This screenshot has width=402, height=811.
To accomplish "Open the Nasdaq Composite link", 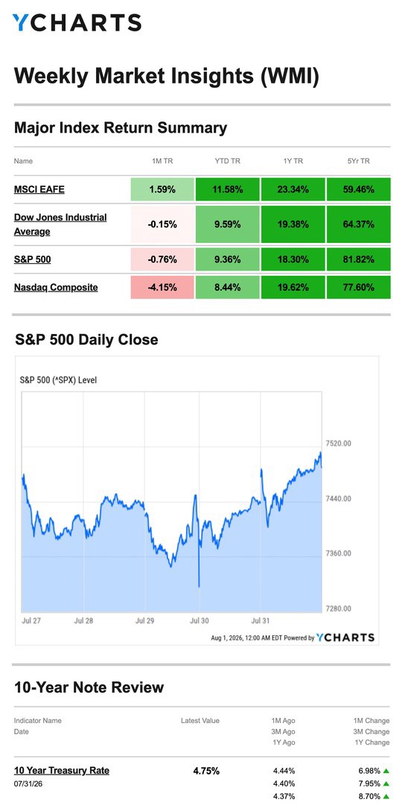I will tap(56, 288).
